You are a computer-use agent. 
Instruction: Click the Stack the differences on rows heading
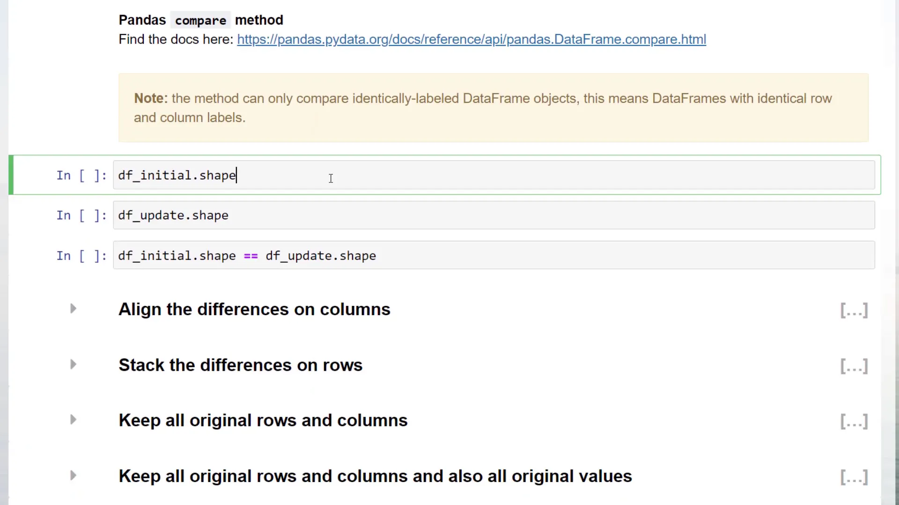pyautogui.click(x=240, y=365)
